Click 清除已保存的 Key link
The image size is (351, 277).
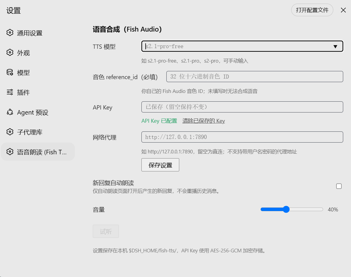point(204,121)
